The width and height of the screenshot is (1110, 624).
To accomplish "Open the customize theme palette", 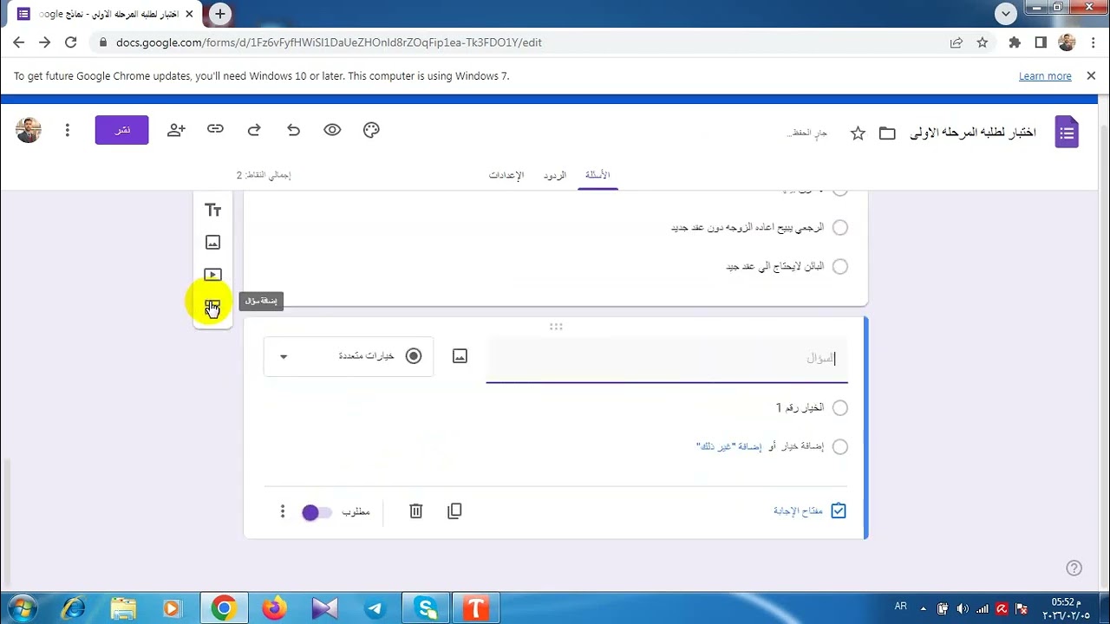I will (371, 130).
